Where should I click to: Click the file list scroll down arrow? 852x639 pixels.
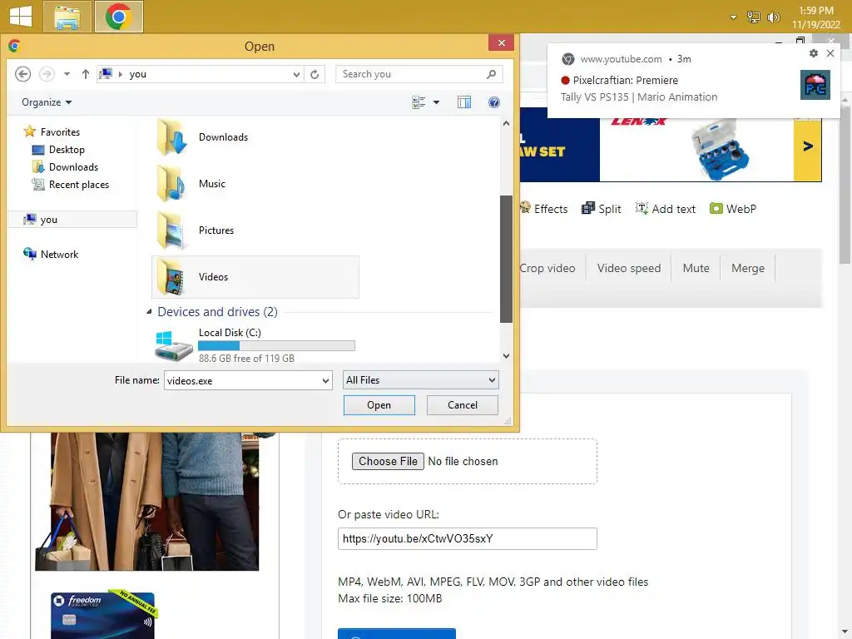tap(507, 356)
